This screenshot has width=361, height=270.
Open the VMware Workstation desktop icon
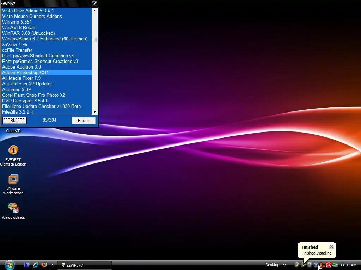pyautogui.click(x=13, y=185)
